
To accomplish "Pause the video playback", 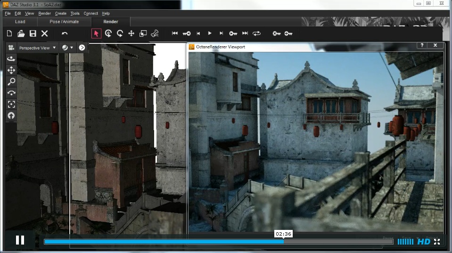I will (x=20, y=240).
